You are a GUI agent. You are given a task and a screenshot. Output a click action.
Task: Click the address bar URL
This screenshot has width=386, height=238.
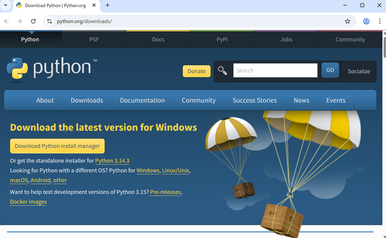84,22
